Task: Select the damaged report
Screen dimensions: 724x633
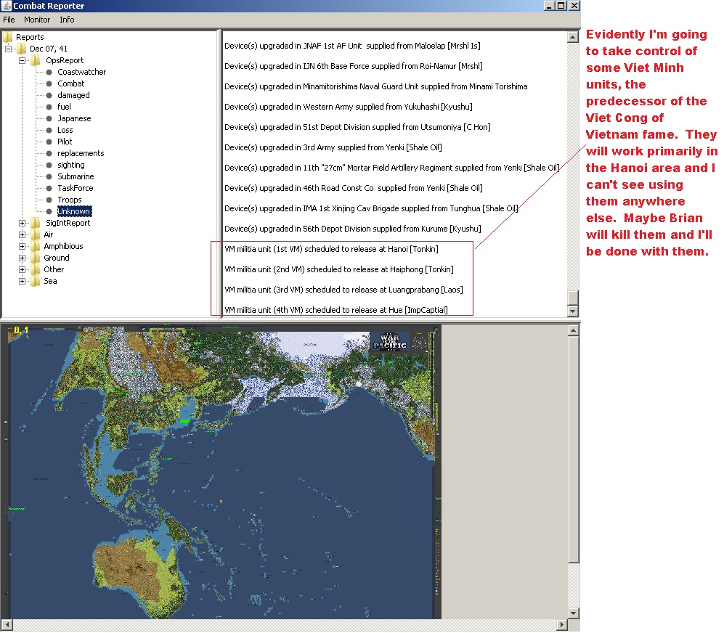Action: click(73, 95)
